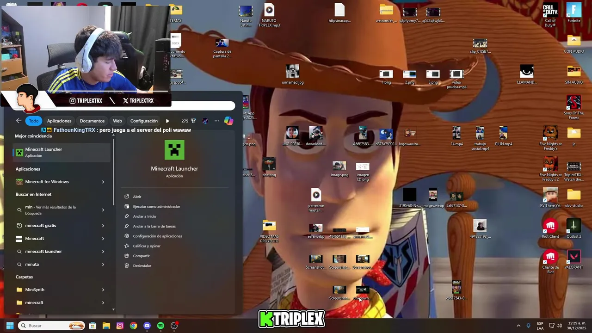Open the 275 rewards points badge

(188, 121)
